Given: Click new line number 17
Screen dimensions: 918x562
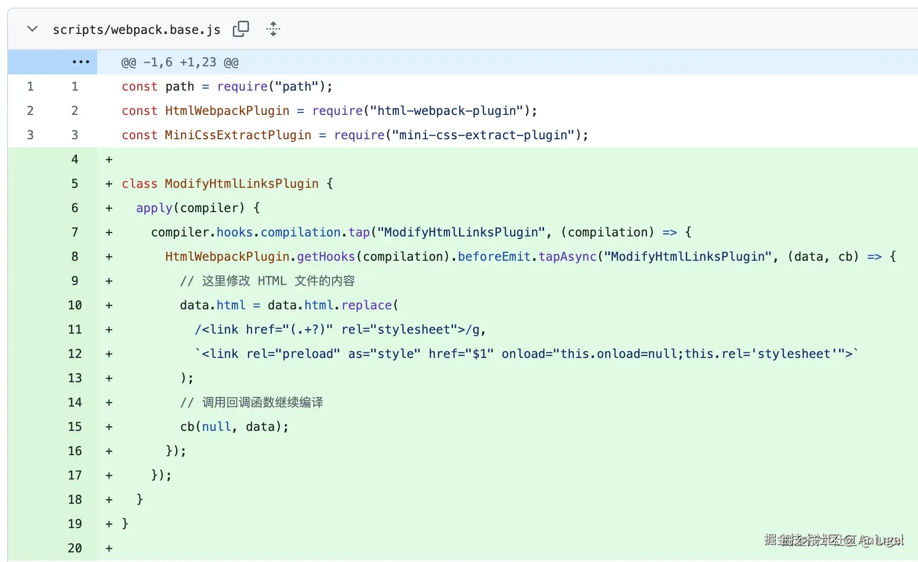Looking at the screenshot, I should pos(74,475).
